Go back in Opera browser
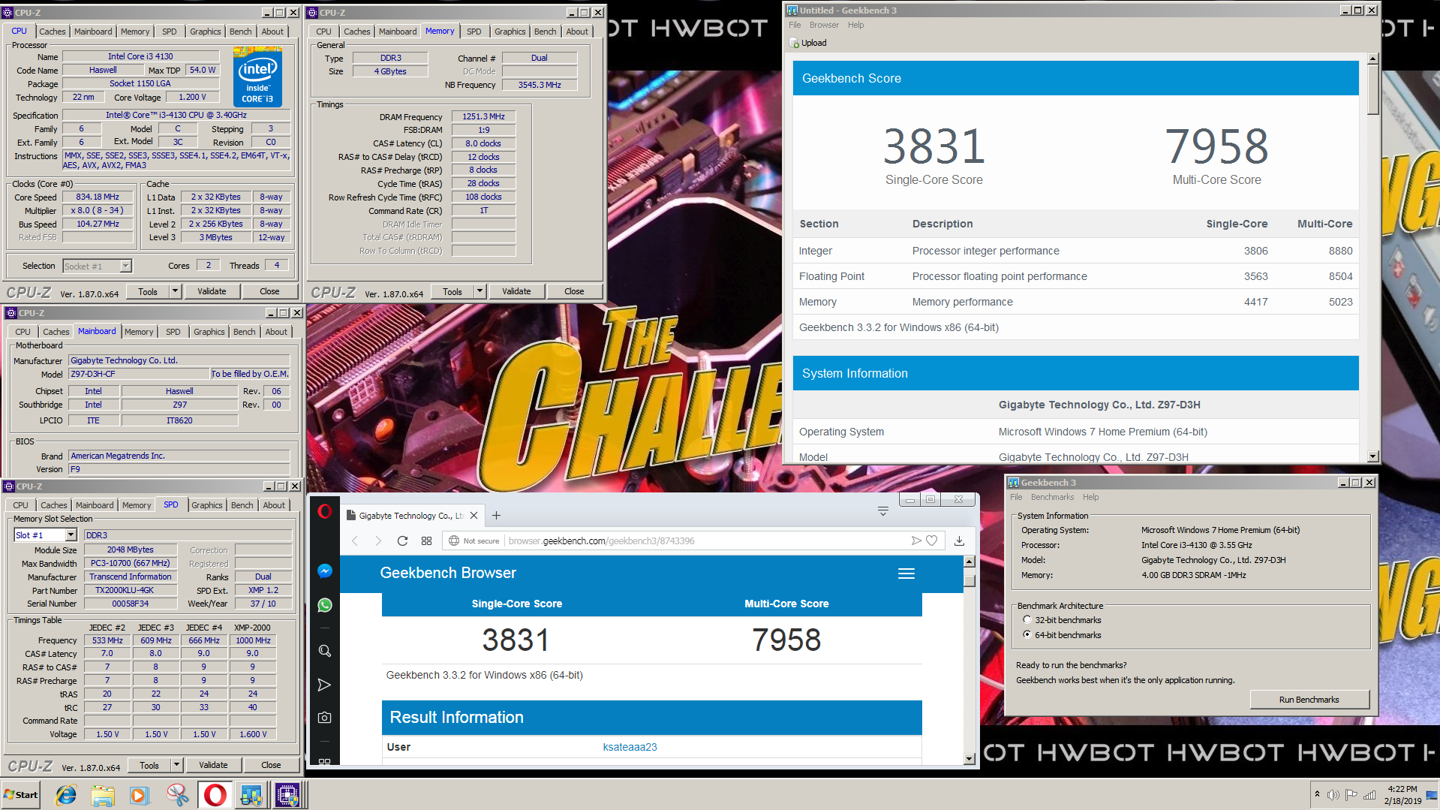Image resolution: width=1440 pixels, height=810 pixels. 355,541
